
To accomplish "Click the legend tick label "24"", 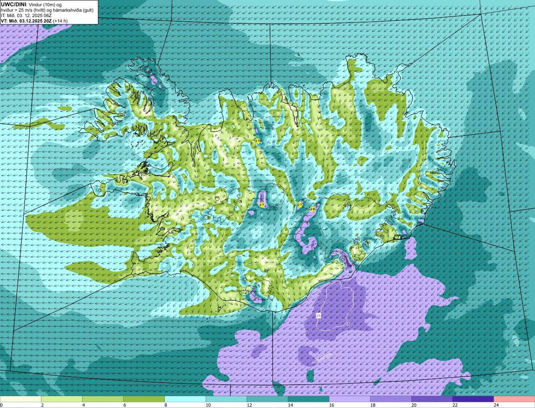I will (496, 405).
